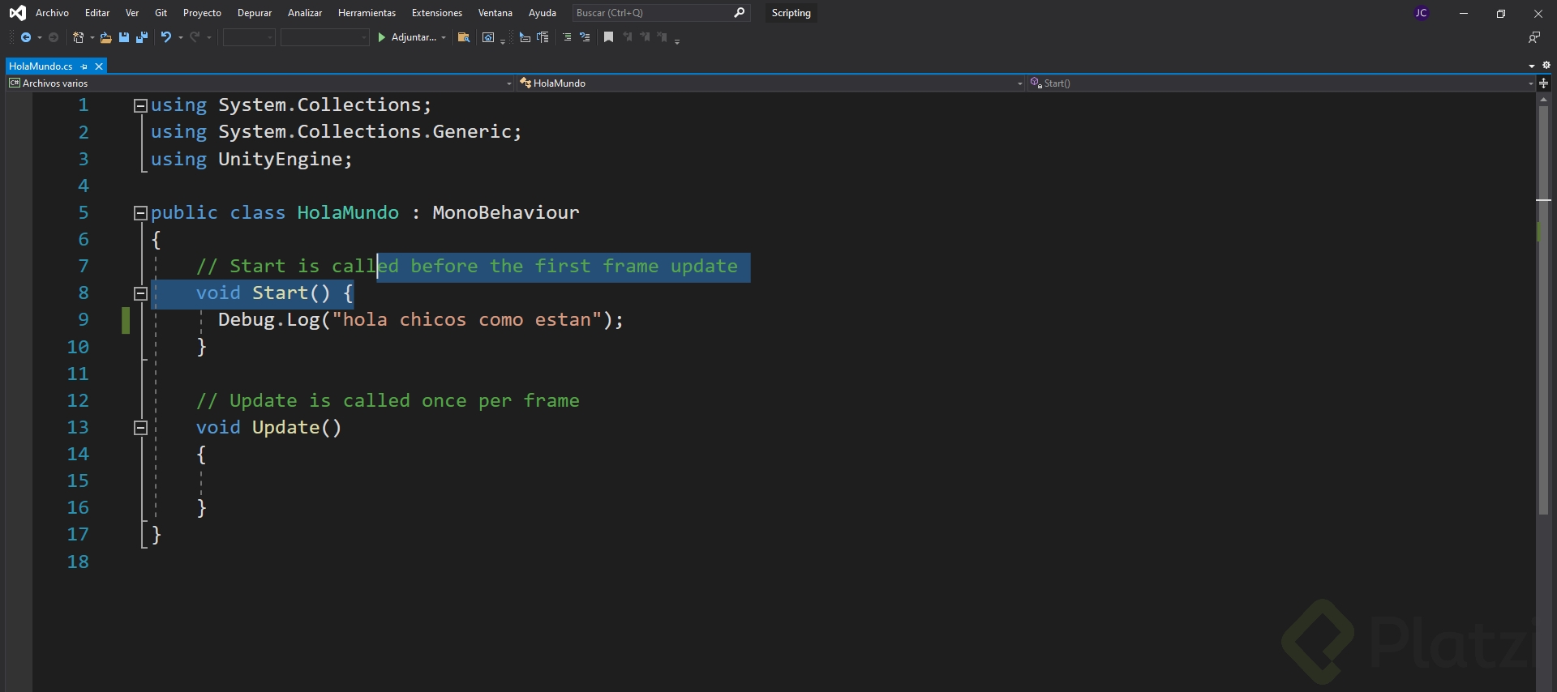Open the Ayuda menu
This screenshot has width=1557, height=692.
click(x=543, y=13)
